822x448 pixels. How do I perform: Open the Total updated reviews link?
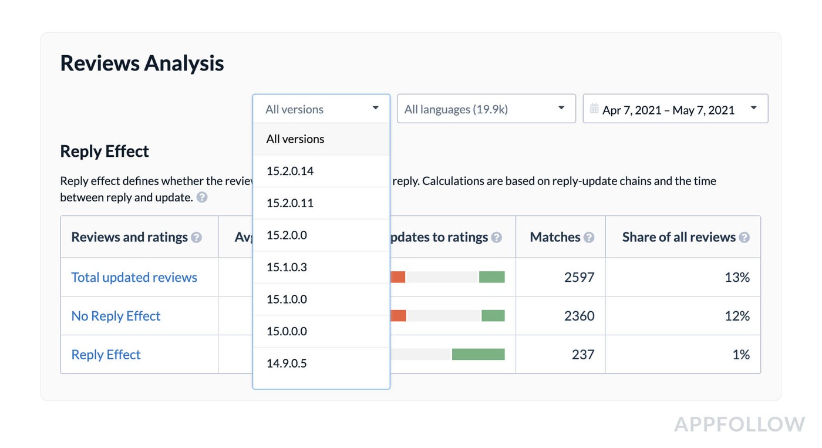coord(134,277)
